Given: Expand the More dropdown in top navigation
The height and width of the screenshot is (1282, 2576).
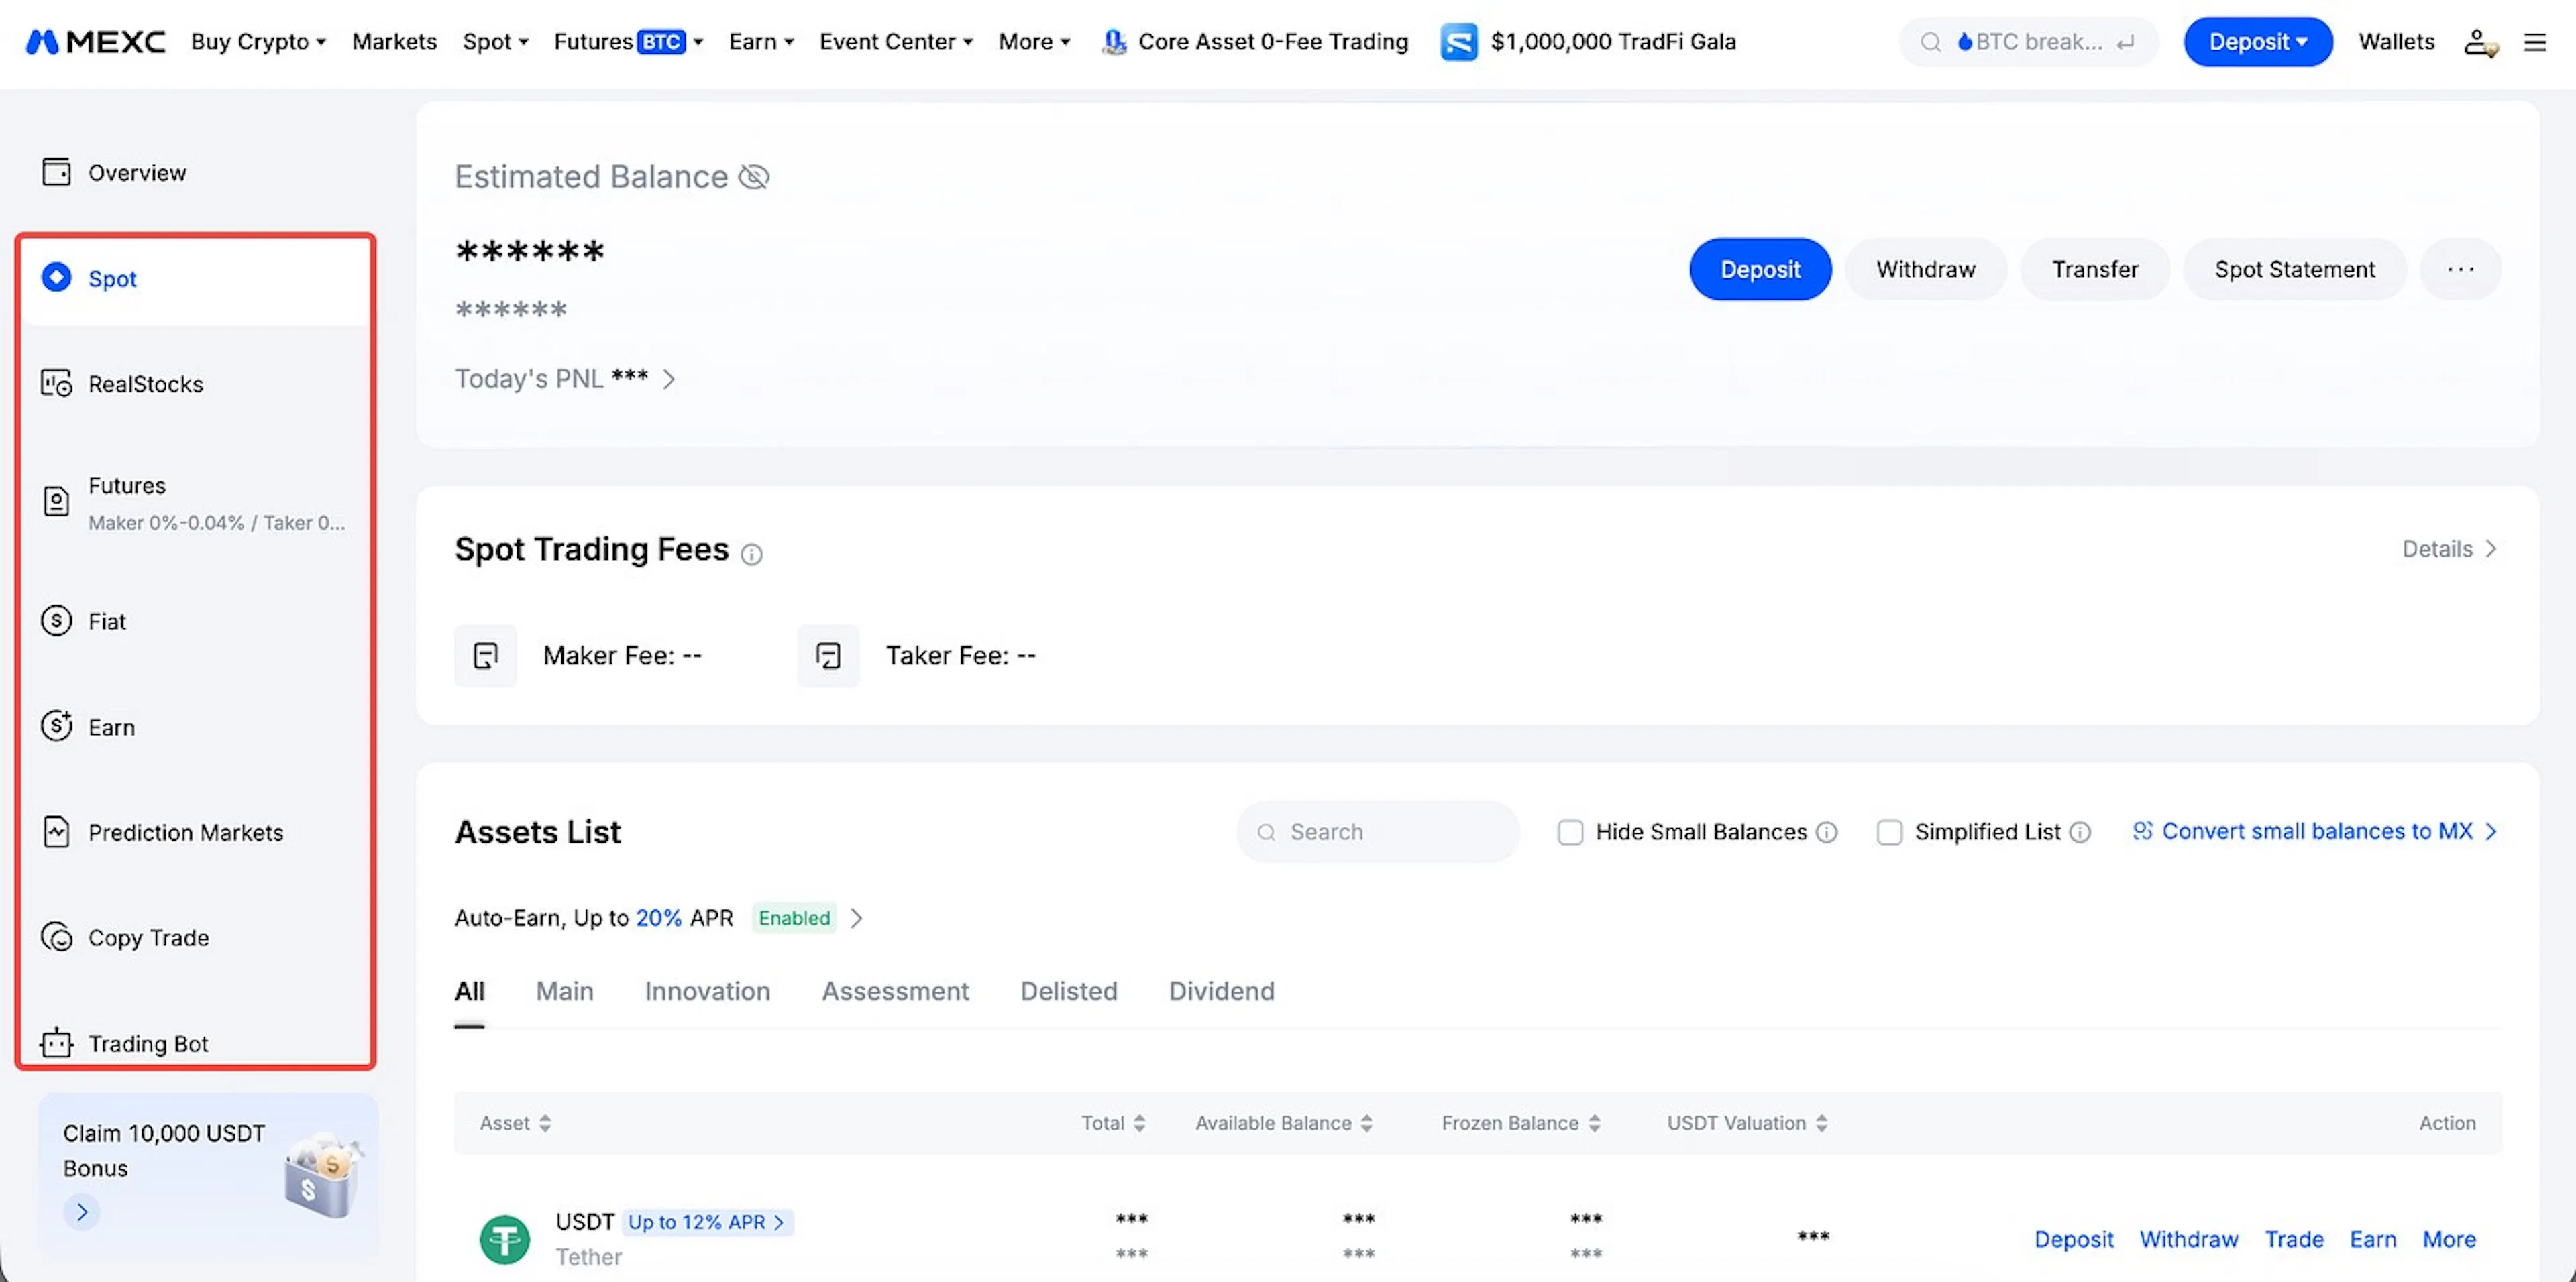Looking at the screenshot, I should (x=1034, y=42).
